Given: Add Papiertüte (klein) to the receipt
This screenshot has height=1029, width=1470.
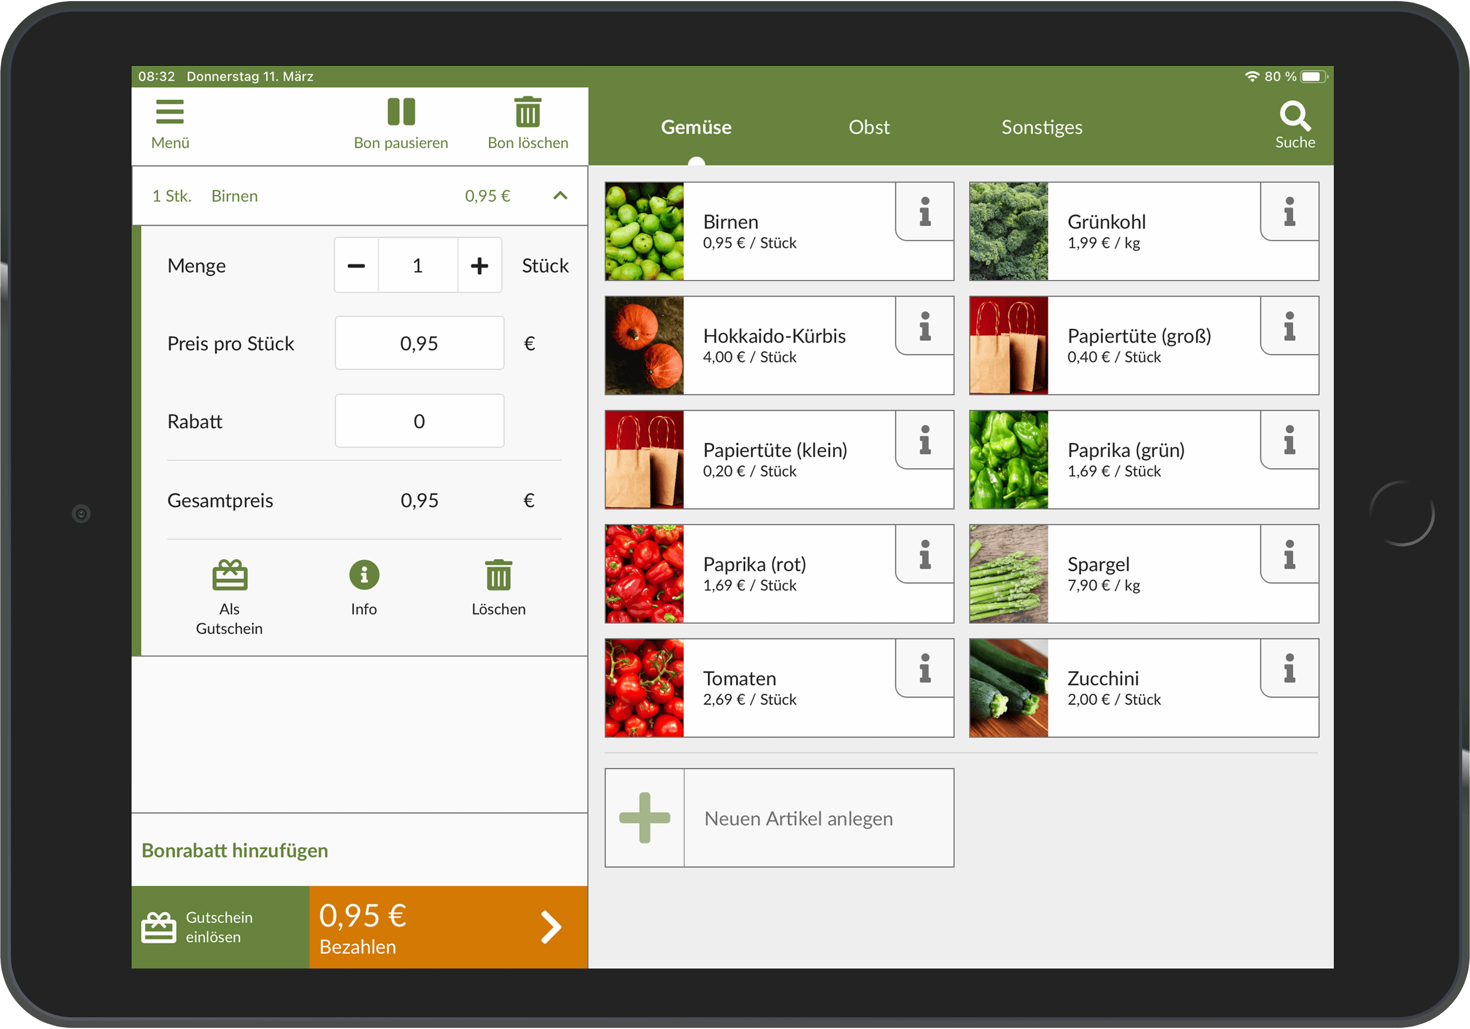Looking at the screenshot, I should (x=779, y=459).
